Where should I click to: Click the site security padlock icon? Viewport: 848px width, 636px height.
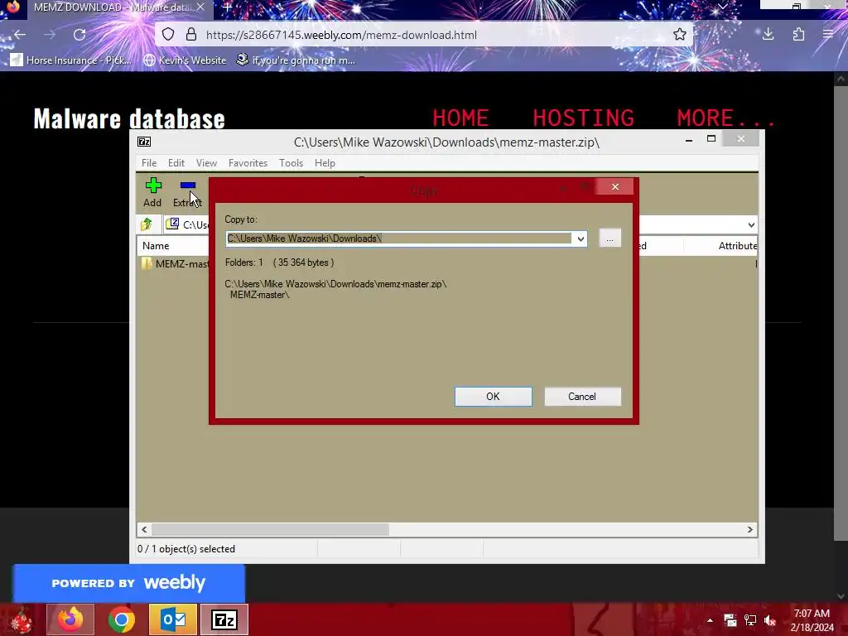[191, 35]
